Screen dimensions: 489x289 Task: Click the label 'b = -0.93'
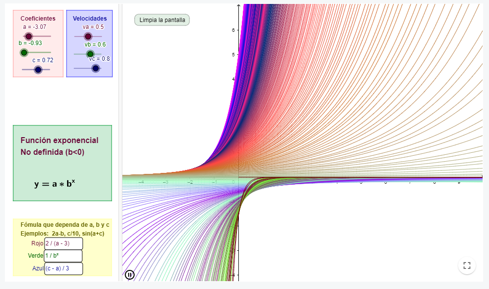pos(30,43)
